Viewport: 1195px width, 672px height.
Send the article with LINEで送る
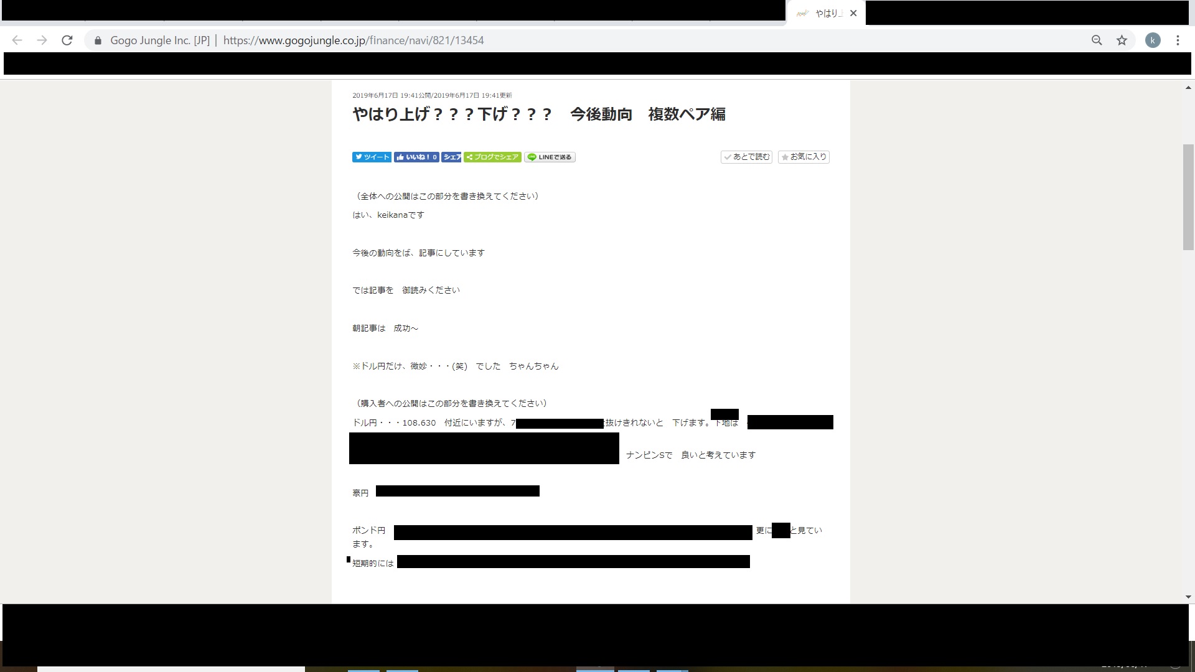tap(550, 157)
